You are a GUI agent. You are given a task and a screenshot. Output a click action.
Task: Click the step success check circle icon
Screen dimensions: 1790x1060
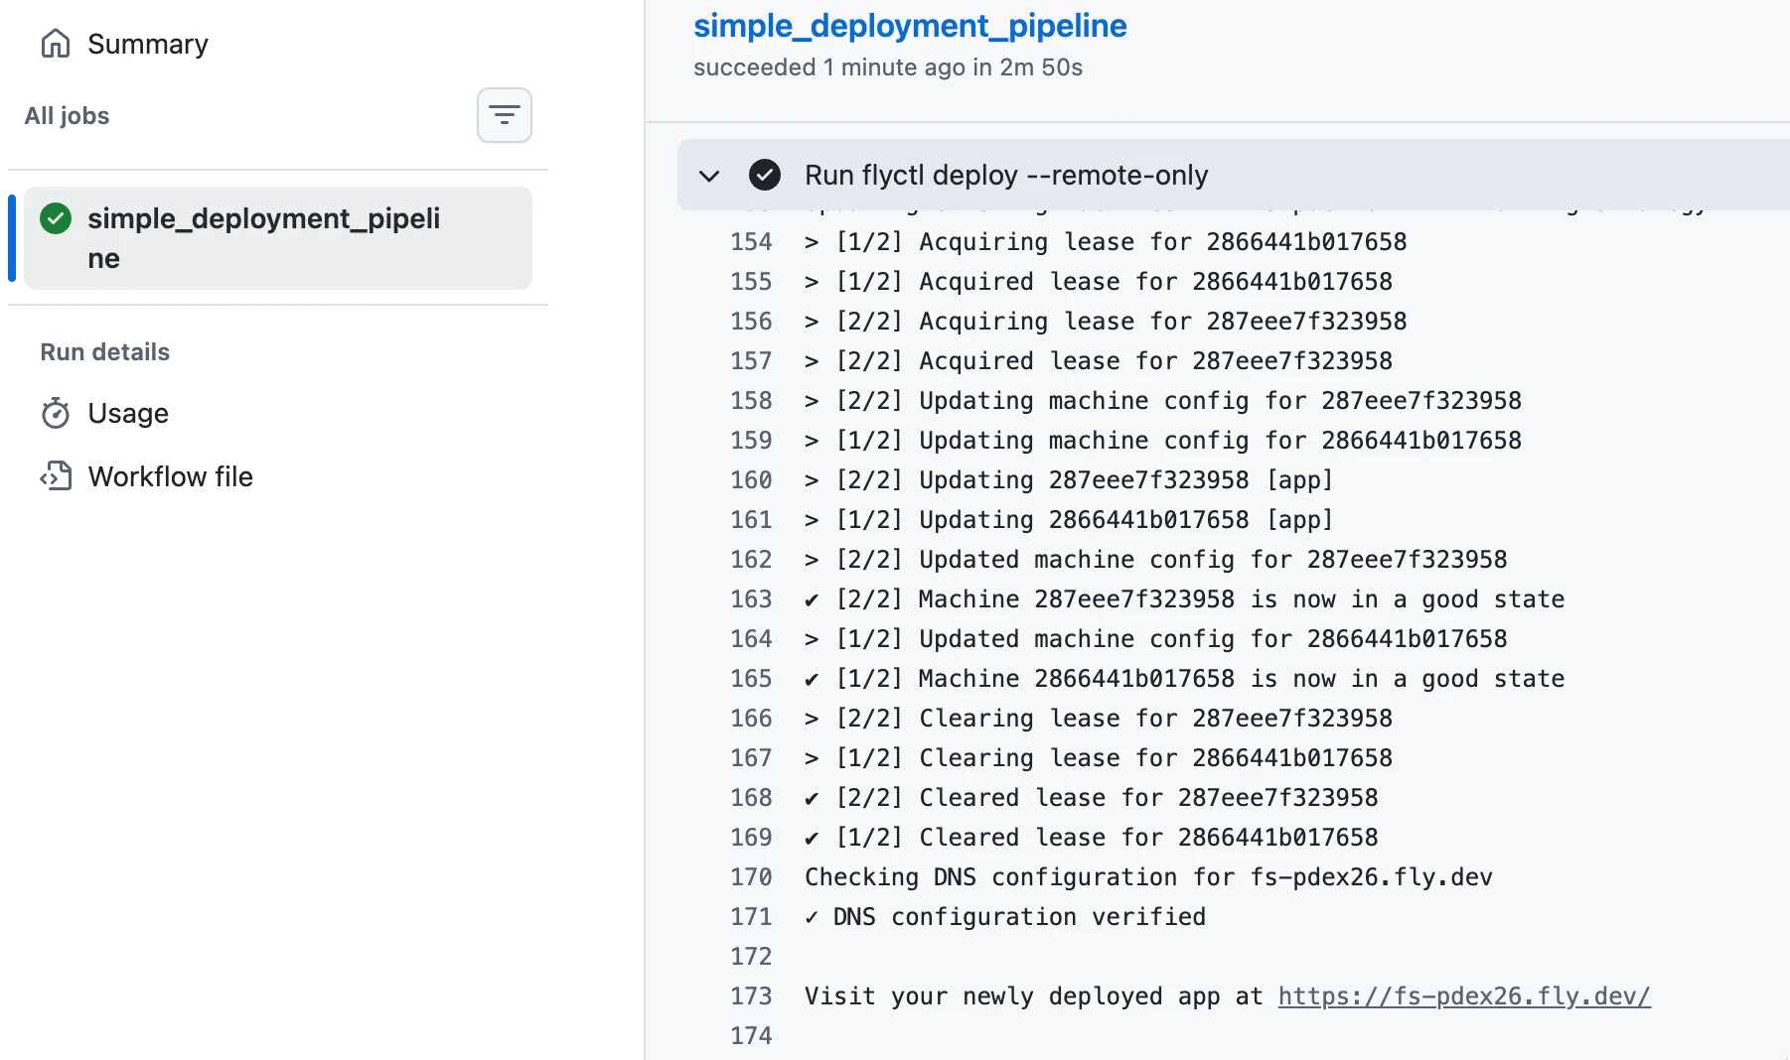point(765,175)
